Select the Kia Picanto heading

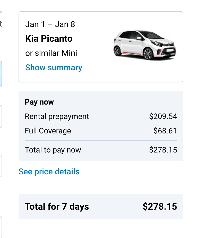(49, 39)
